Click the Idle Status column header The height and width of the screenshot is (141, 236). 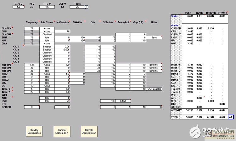point(47,22)
